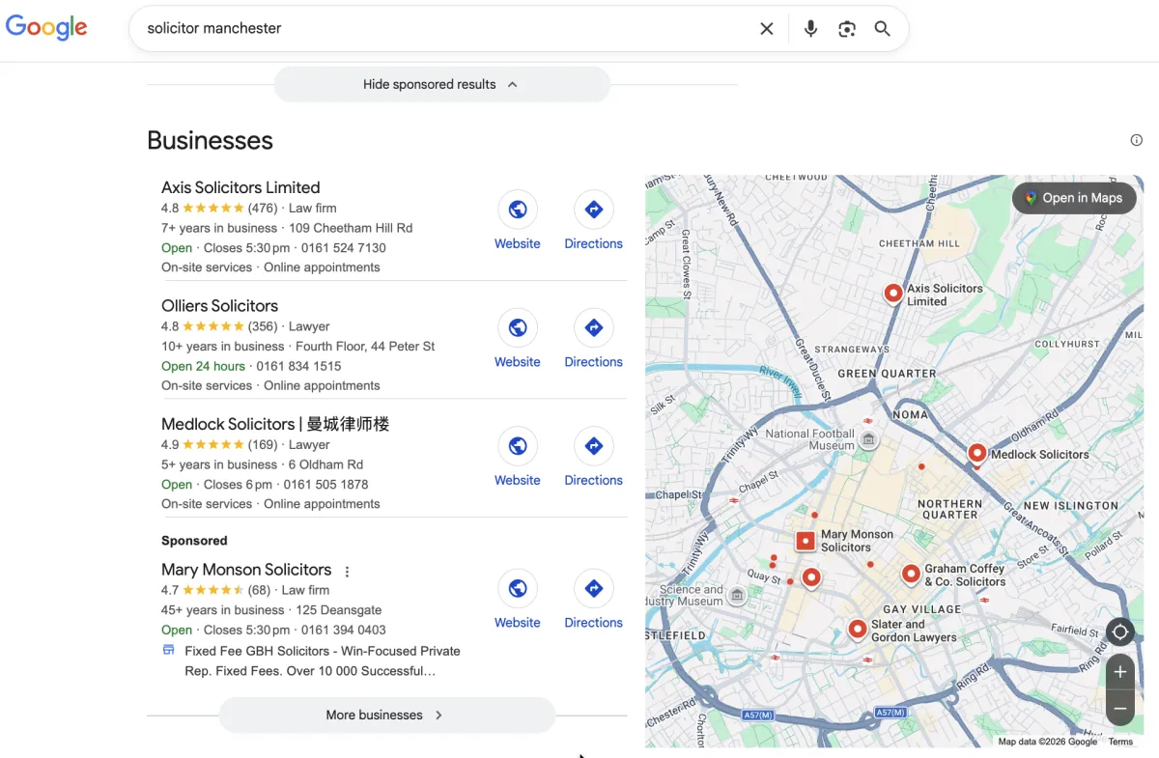Open map Terms link
This screenshot has height=758, width=1159.
tap(1120, 742)
